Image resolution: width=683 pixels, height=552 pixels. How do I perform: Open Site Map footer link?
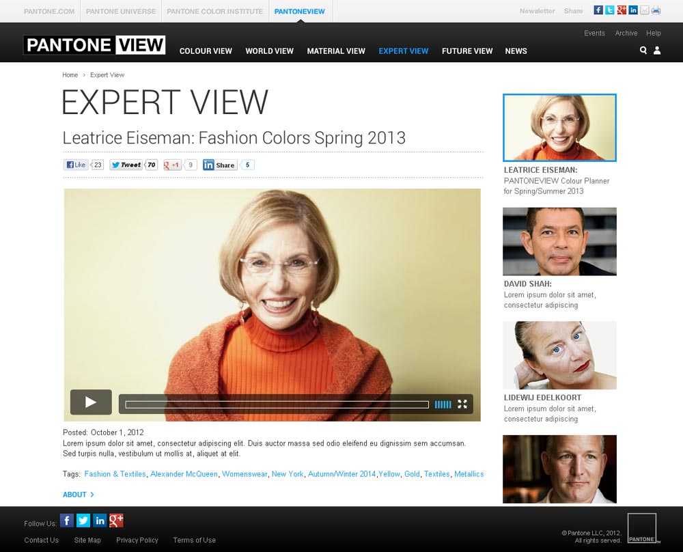tap(87, 540)
